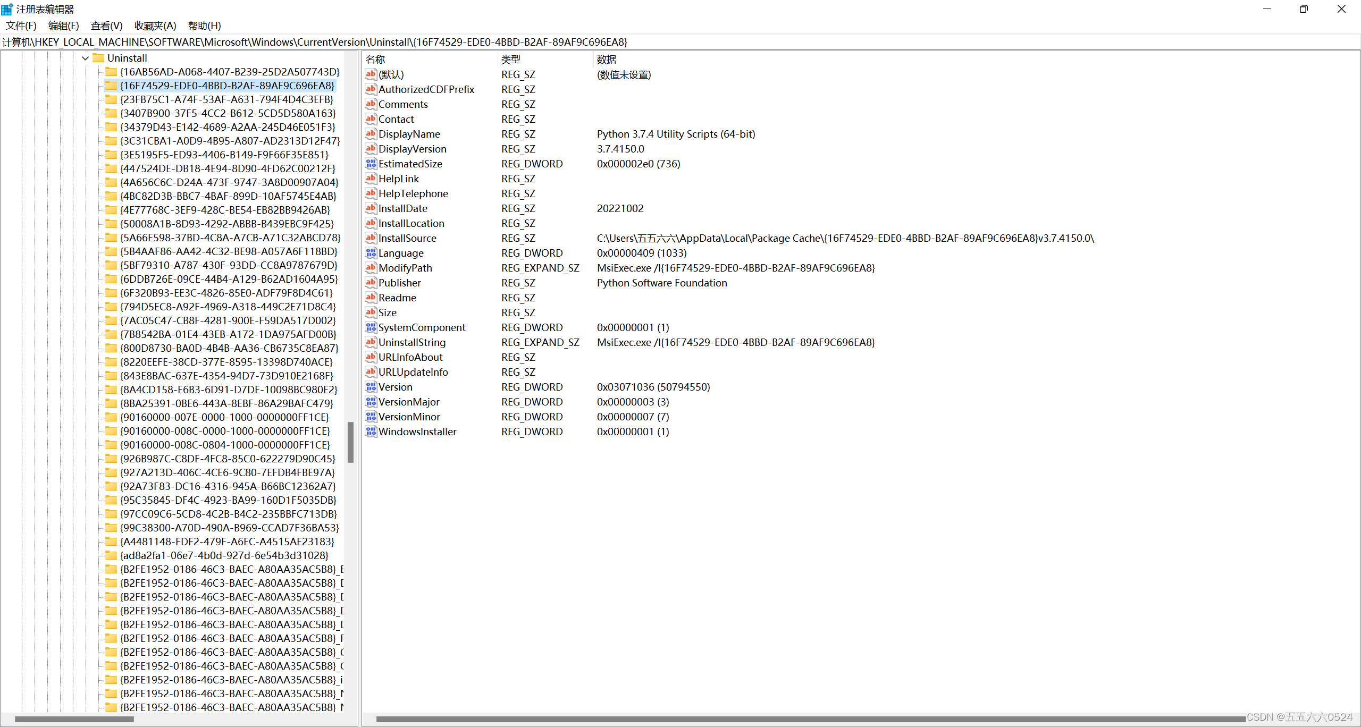1361x727 pixels.
Task: Click the 类型 column header
Action: pos(510,60)
